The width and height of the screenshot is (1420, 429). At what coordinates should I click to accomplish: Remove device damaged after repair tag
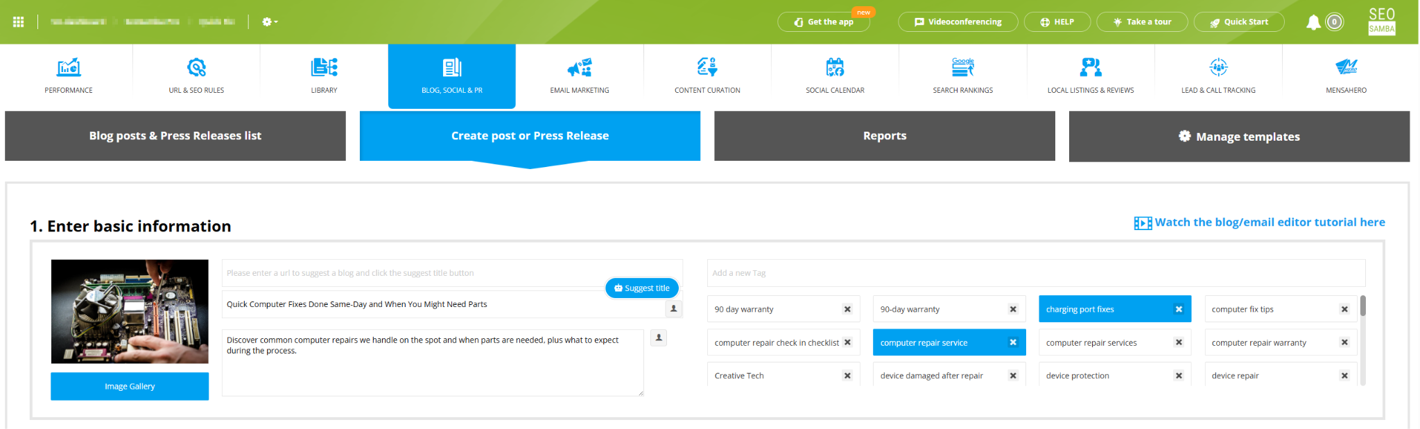pos(1013,376)
